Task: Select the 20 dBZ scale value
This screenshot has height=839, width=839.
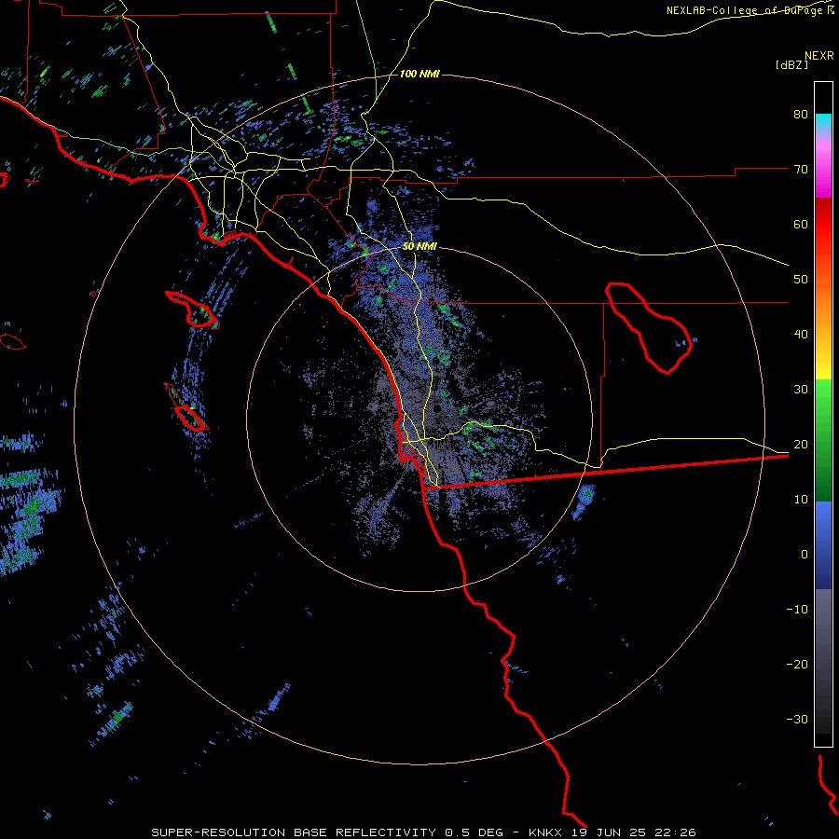Action: click(x=801, y=444)
